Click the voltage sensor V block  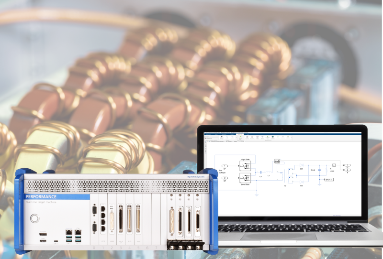(334, 165)
